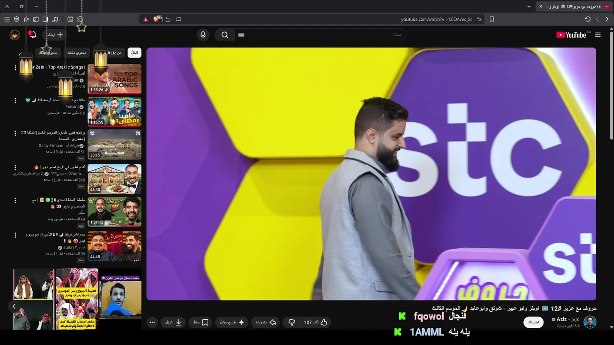Save the video to a playlist
Viewport: 614px width, 345px height.
click(201, 322)
